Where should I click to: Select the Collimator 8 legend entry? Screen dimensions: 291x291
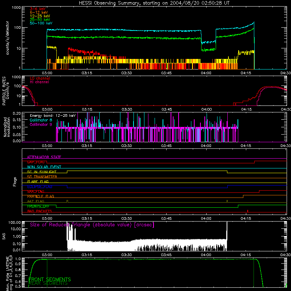[x=41, y=120]
